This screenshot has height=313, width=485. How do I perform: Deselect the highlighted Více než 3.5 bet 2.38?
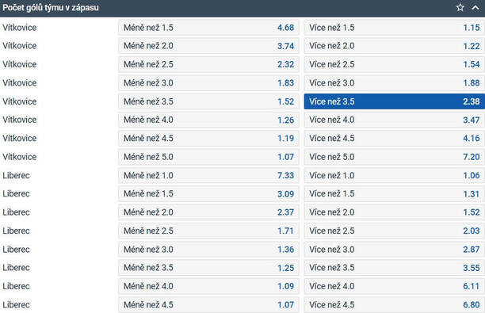click(x=395, y=101)
